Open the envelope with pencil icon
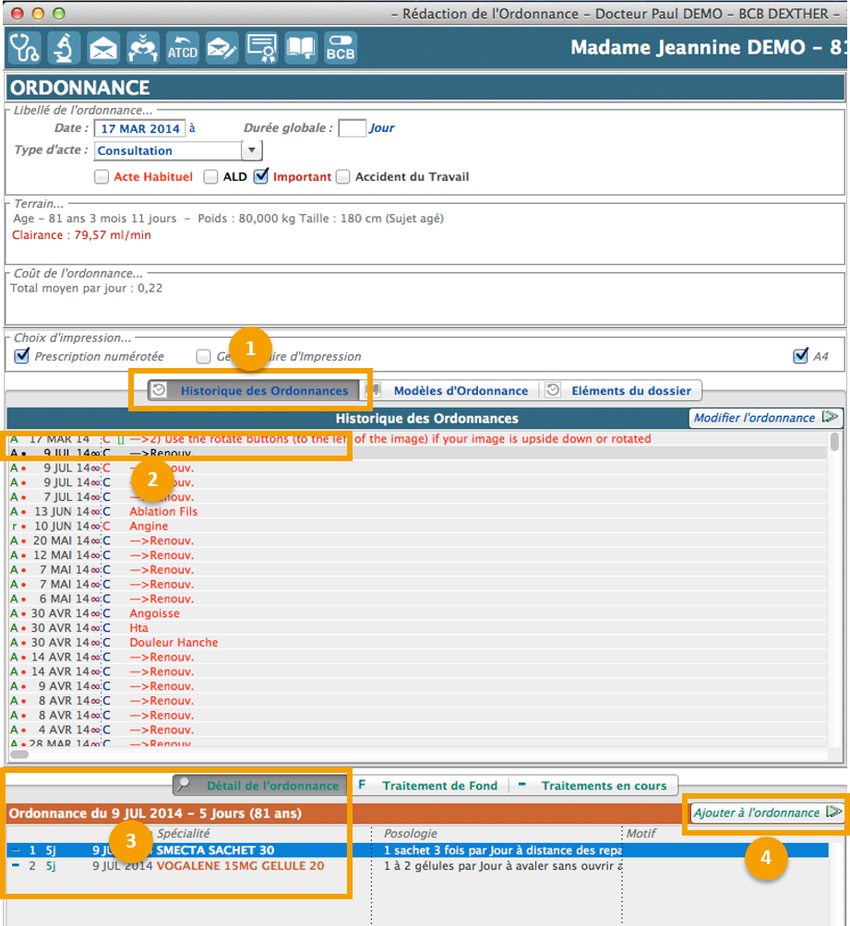850x926 pixels. coord(222,47)
